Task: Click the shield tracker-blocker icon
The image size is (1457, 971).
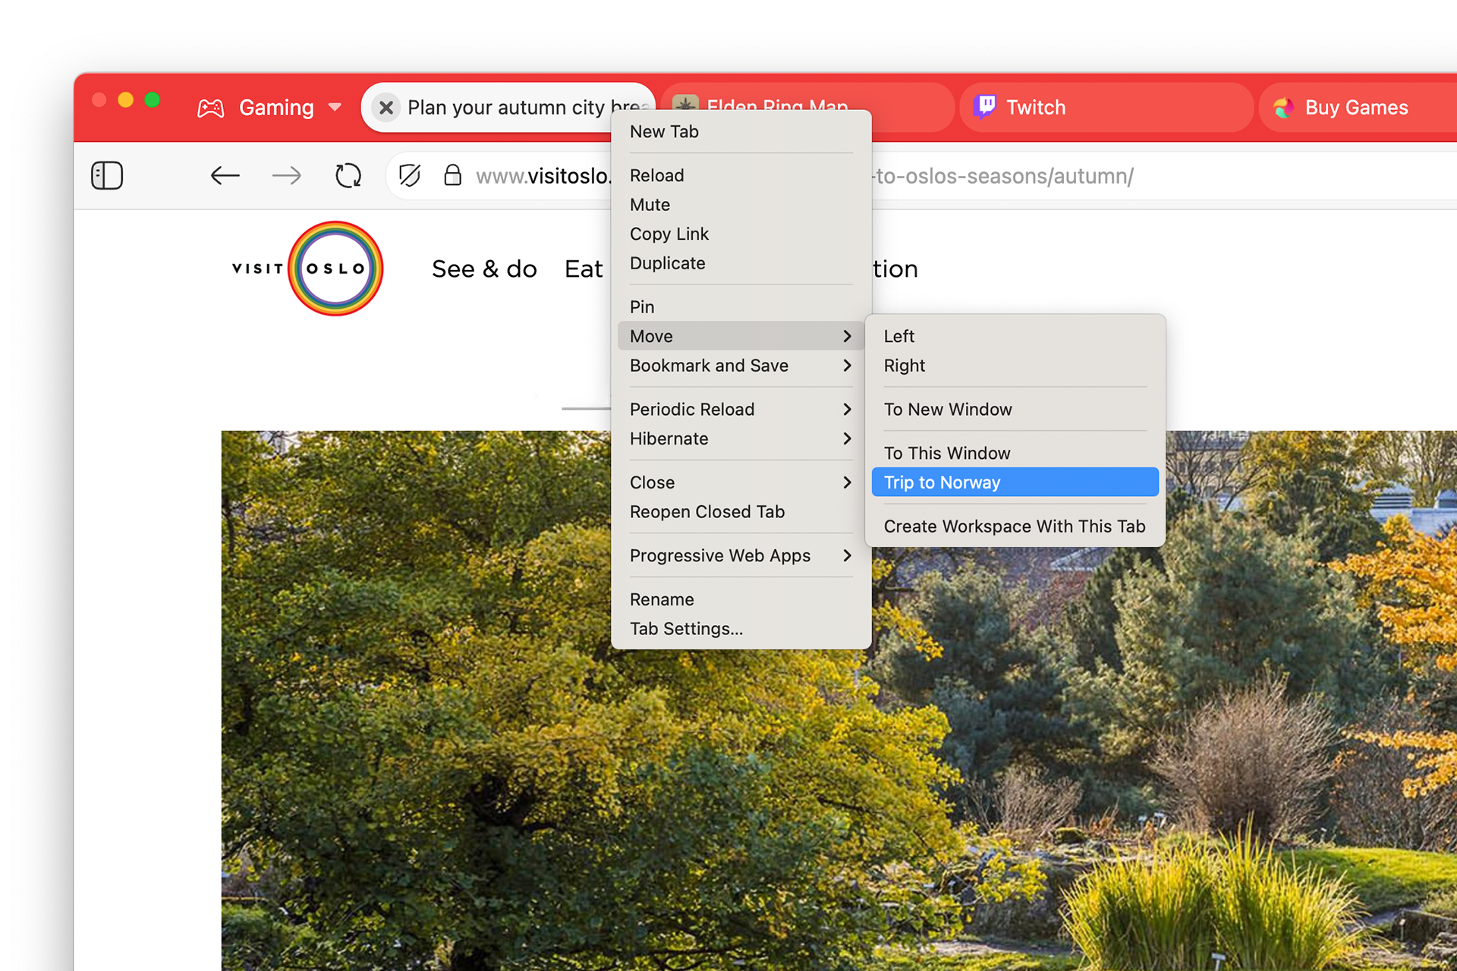Action: (x=410, y=176)
